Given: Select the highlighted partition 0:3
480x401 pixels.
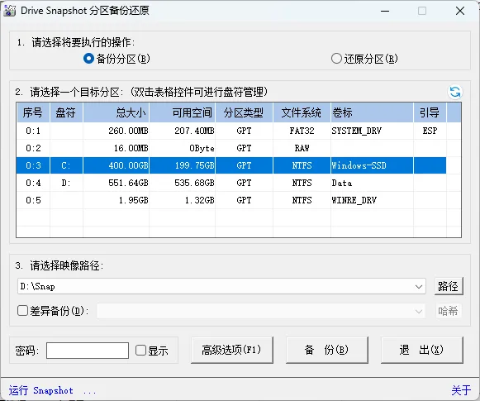Looking at the screenshot, I should [231, 165].
